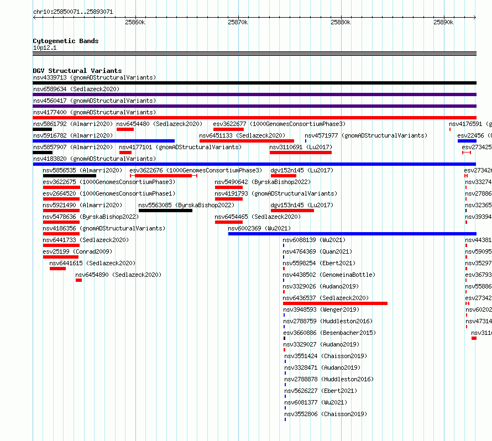Click nsv5857907 (Almarri2020) label

pos(73,147)
